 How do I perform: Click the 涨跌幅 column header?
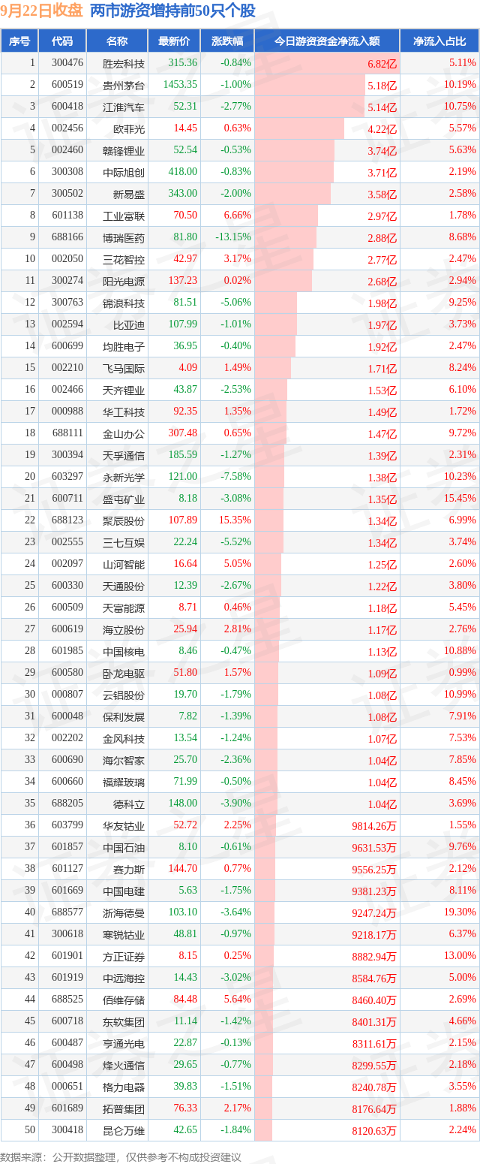(227, 41)
